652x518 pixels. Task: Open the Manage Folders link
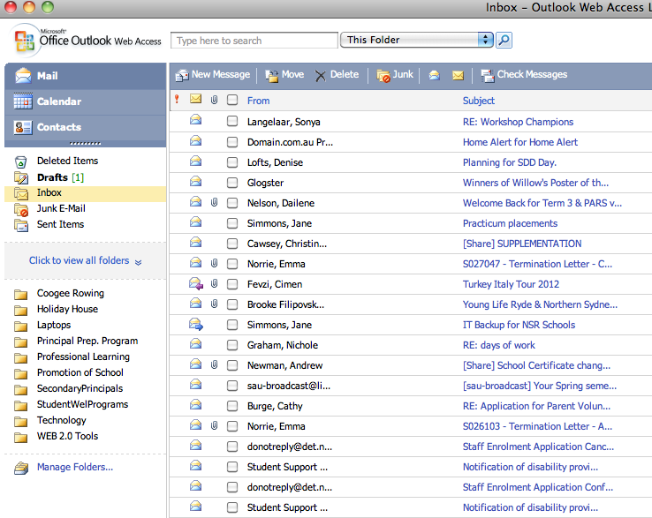pos(74,467)
